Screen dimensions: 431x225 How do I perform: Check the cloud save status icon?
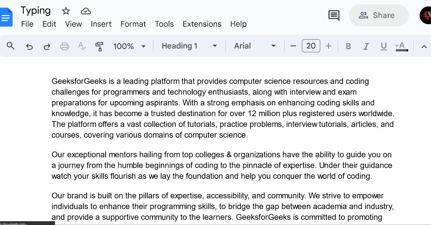coord(86,11)
